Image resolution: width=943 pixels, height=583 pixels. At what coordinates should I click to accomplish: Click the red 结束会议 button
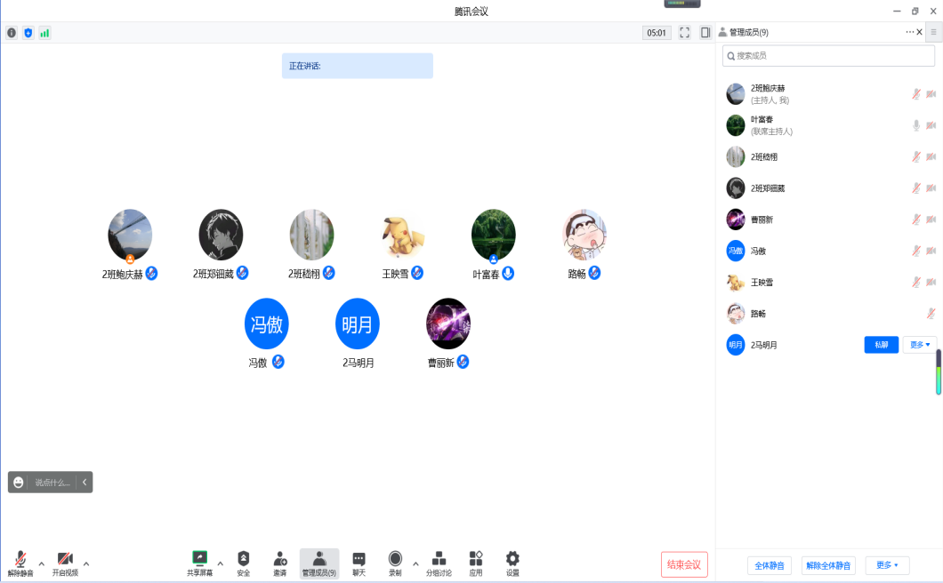pos(684,564)
